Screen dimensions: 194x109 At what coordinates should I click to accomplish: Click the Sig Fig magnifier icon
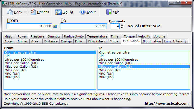point(58,12)
